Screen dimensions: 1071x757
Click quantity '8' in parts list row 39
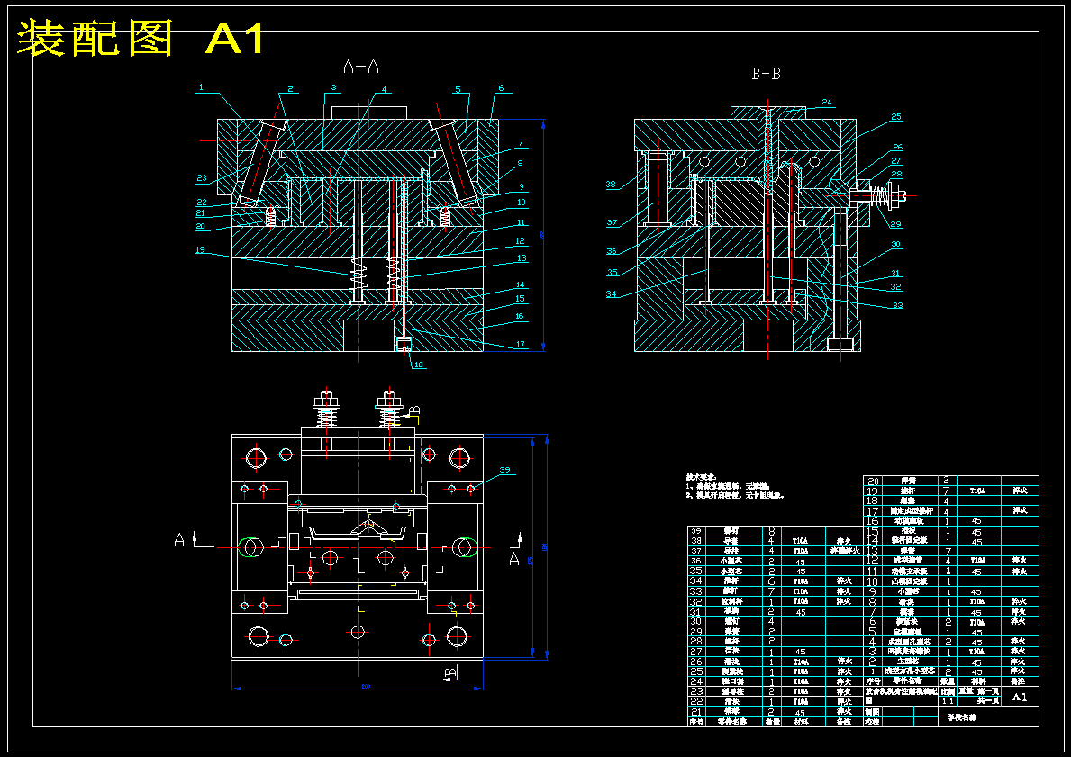[x=772, y=530]
